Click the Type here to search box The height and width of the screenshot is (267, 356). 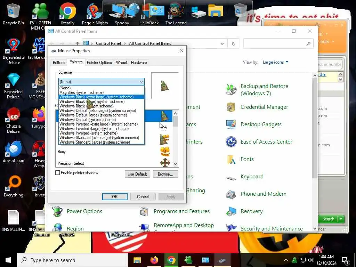coord(72,260)
